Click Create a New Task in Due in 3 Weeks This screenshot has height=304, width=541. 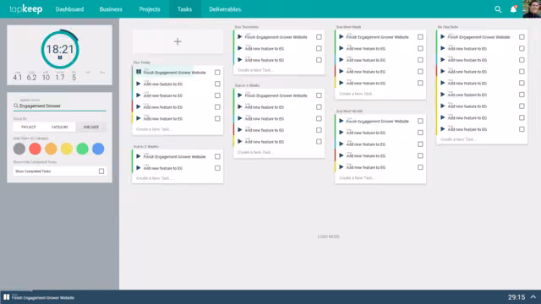255,152
